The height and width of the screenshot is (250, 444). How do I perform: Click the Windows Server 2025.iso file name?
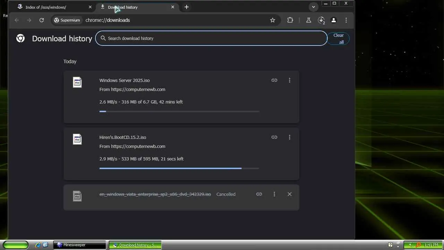click(x=125, y=80)
